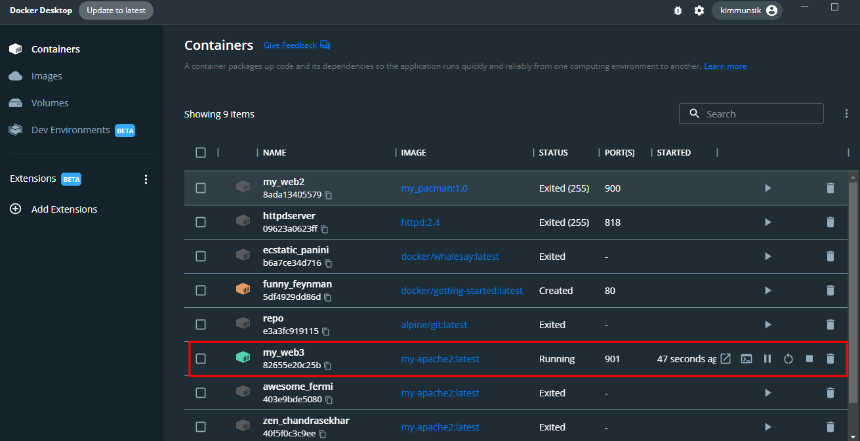Tick the checkbox for ecstatic_panini
Viewport: 860px width, 441px height.
point(201,257)
